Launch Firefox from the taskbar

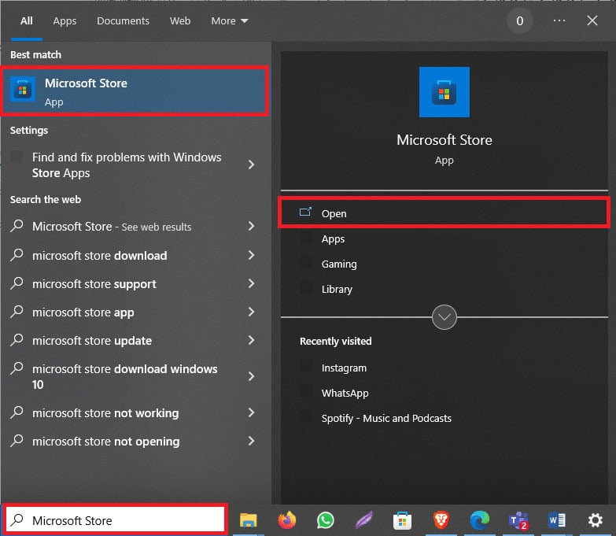coord(287,520)
